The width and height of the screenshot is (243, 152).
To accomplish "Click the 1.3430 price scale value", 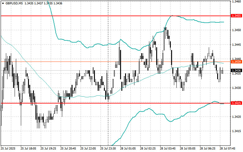I will [x=236, y=88].
